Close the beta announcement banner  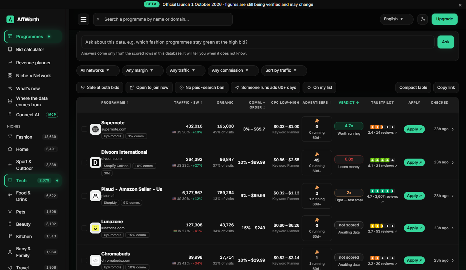click(460, 5)
